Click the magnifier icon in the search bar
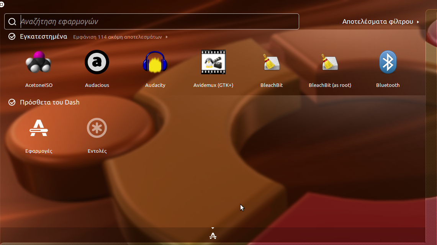The width and height of the screenshot is (437, 245). click(12, 22)
